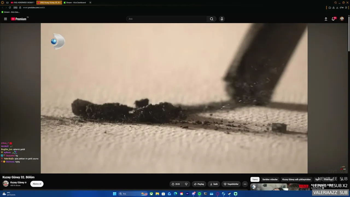The width and height of the screenshot is (350, 197).
Task: Open the YouTube account avatar menu
Action: tap(342, 19)
